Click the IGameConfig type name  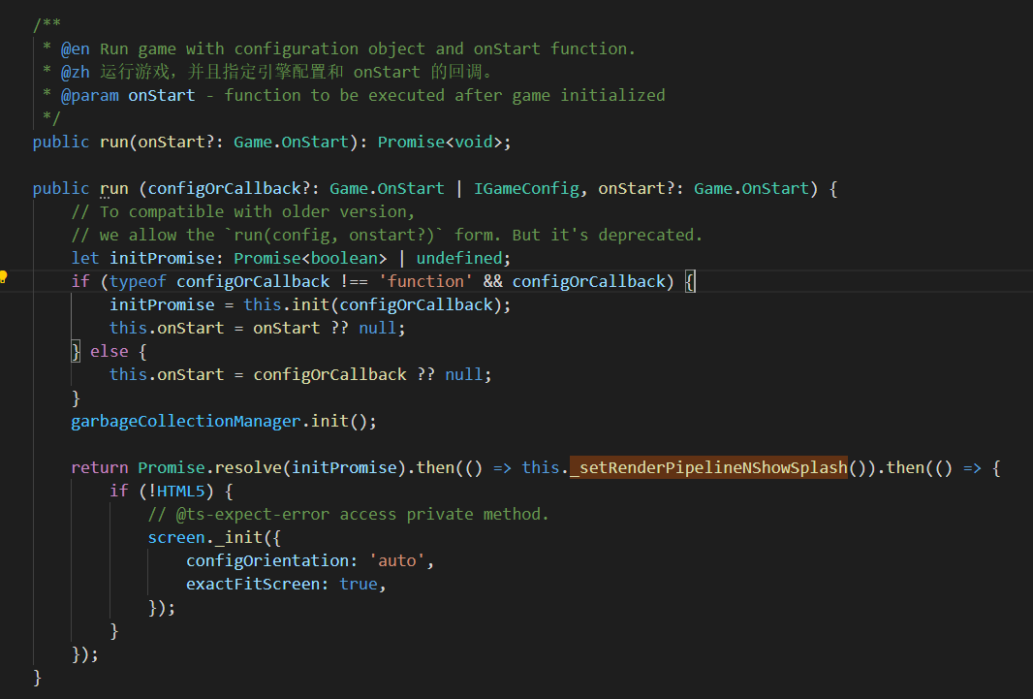tap(526, 188)
